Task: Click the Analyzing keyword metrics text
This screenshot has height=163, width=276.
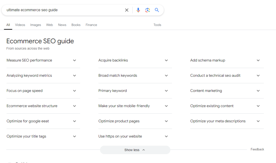Action: 29,76
